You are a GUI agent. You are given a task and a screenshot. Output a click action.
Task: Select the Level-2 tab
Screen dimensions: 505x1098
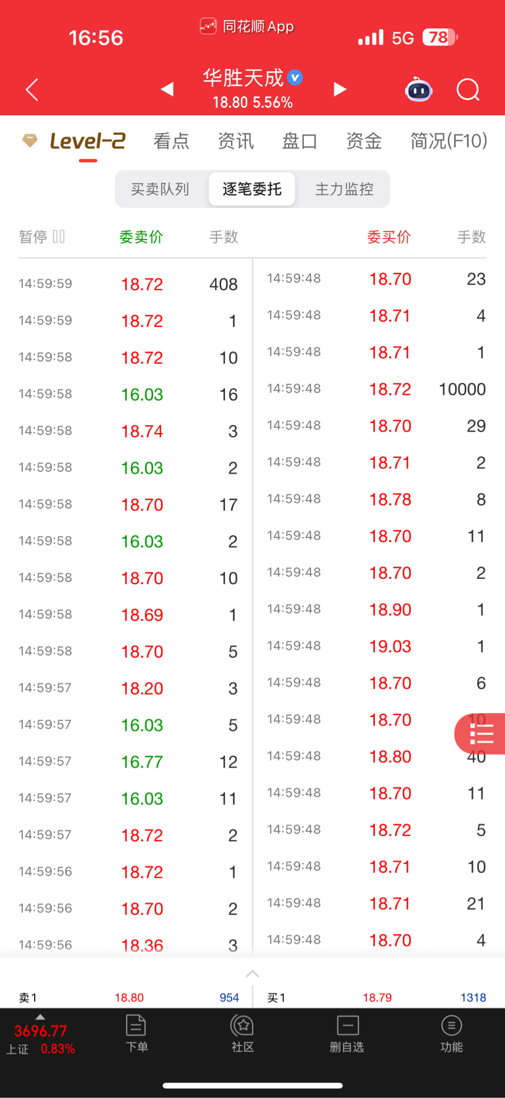87,141
